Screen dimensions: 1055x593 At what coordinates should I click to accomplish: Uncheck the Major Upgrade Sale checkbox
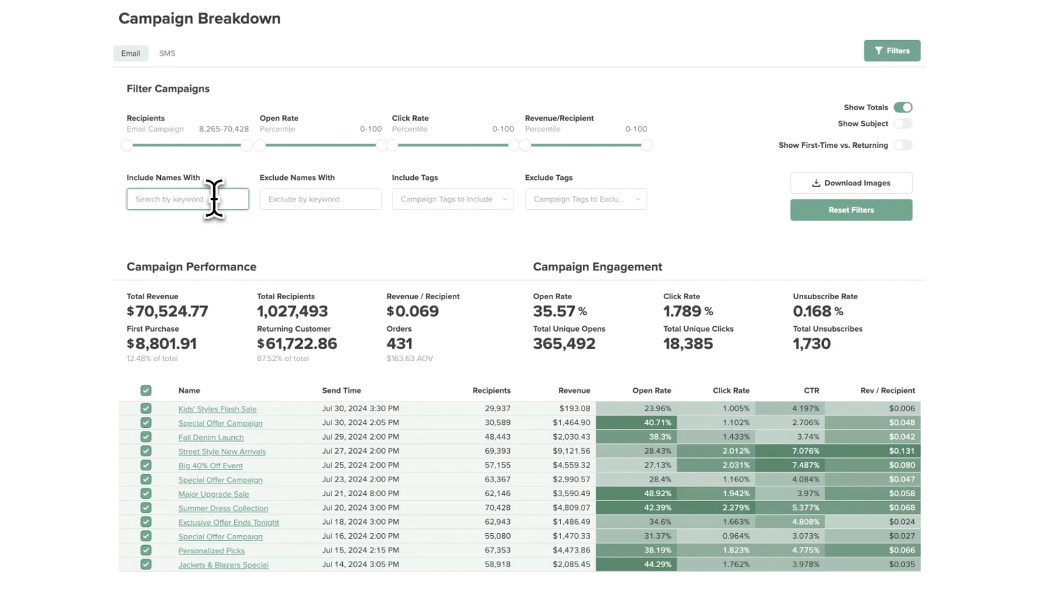click(146, 494)
